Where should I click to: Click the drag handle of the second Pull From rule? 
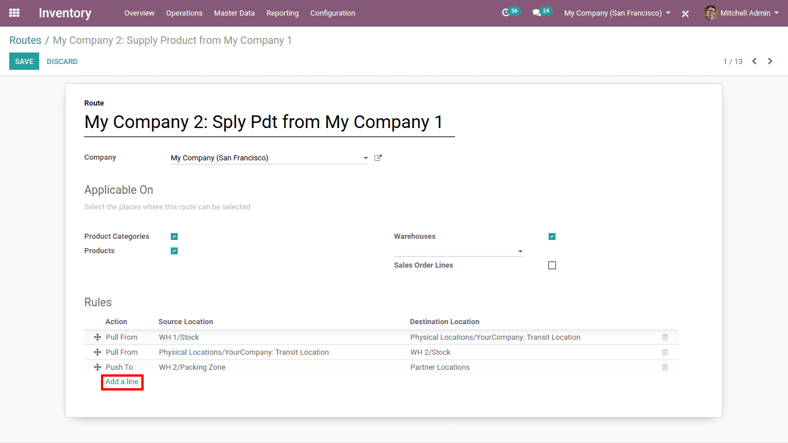point(97,352)
